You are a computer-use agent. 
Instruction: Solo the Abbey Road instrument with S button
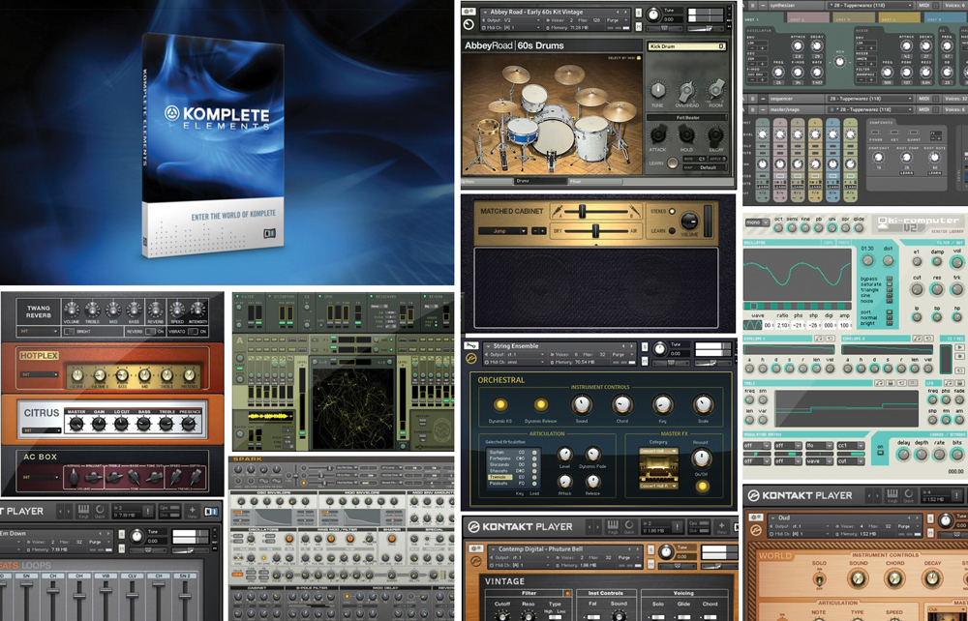pos(638,13)
